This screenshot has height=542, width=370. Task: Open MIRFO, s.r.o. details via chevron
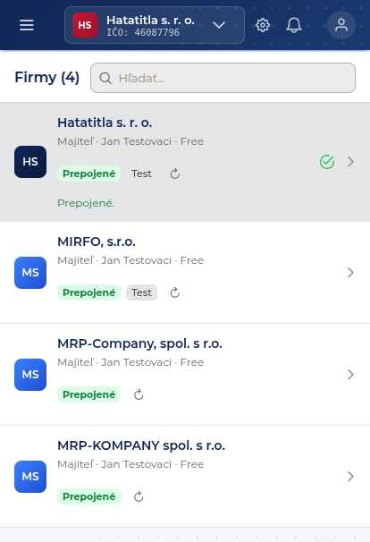tap(350, 273)
